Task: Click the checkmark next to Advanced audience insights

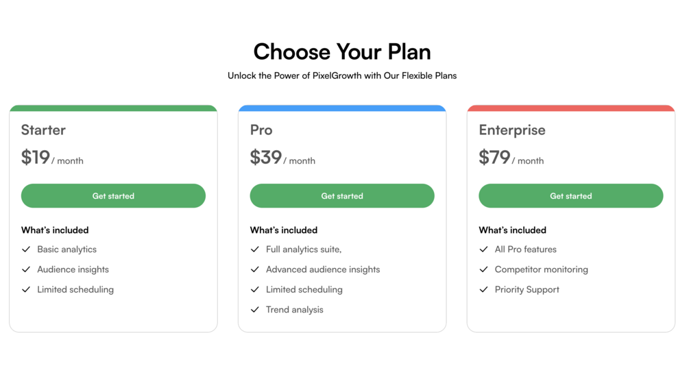Action: tap(255, 269)
